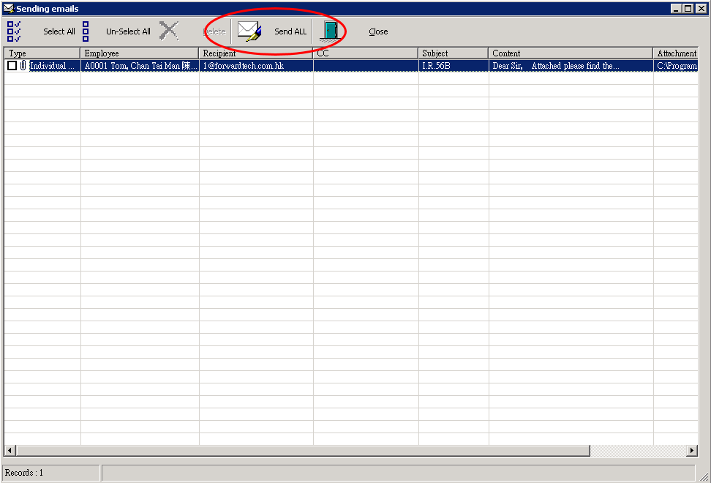Sort by the Employee column header

point(140,53)
